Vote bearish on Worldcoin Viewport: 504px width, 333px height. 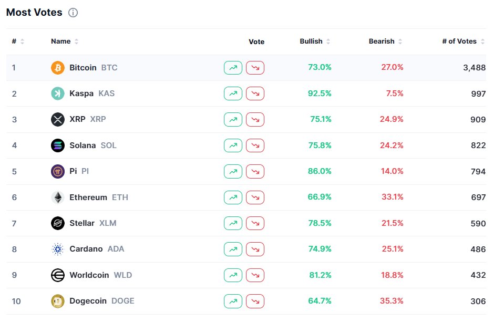(x=255, y=275)
